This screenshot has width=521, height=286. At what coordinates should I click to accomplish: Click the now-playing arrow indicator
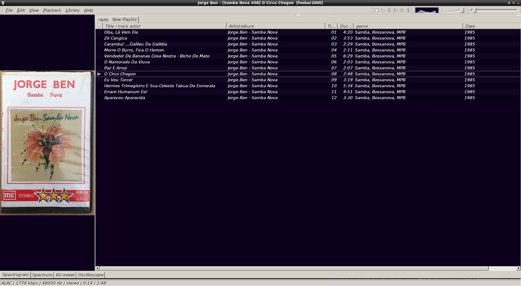[x=99, y=74]
